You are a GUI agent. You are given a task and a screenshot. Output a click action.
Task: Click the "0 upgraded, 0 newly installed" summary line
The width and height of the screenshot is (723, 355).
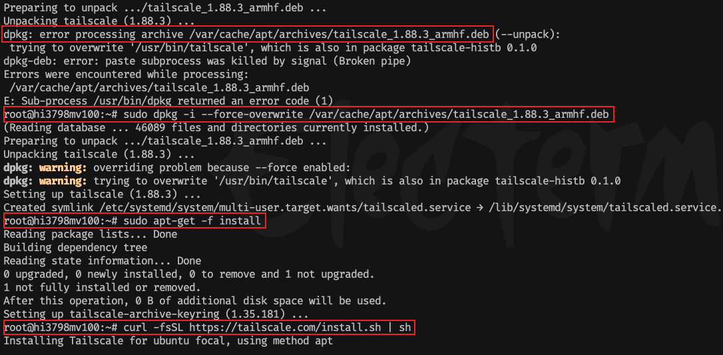(x=189, y=274)
